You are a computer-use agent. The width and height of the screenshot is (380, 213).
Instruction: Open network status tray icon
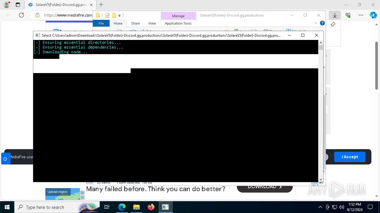pyautogui.click(x=335, y=207)
